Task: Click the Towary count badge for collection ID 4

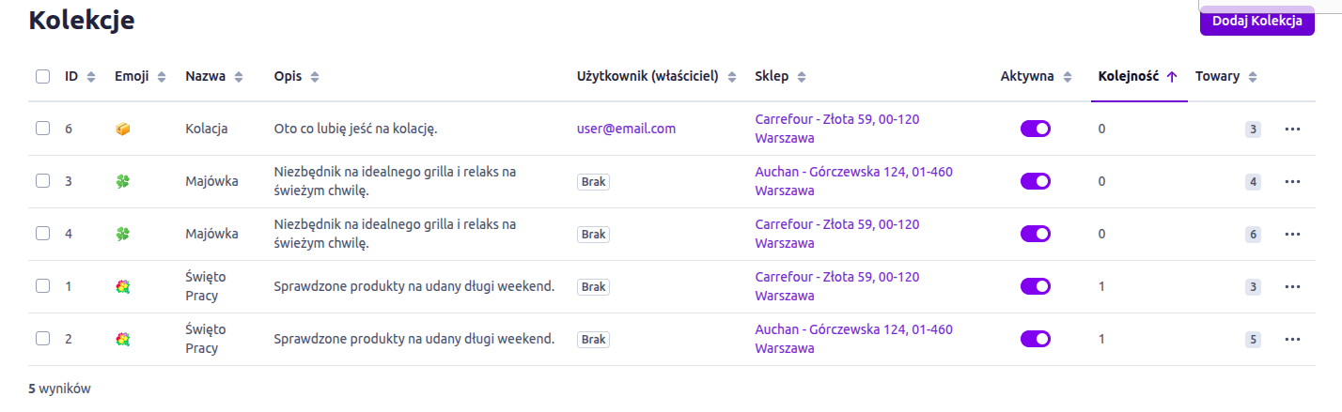Action: [1253, 234]
